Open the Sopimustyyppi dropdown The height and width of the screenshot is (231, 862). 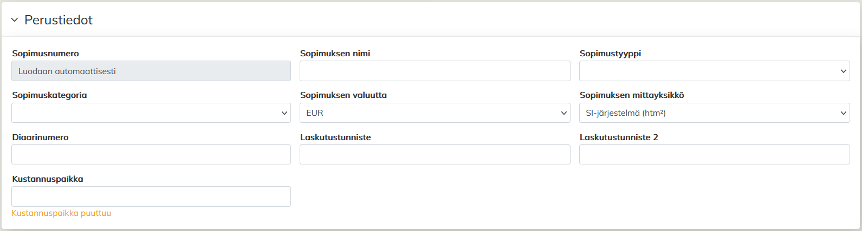point(714,71)
